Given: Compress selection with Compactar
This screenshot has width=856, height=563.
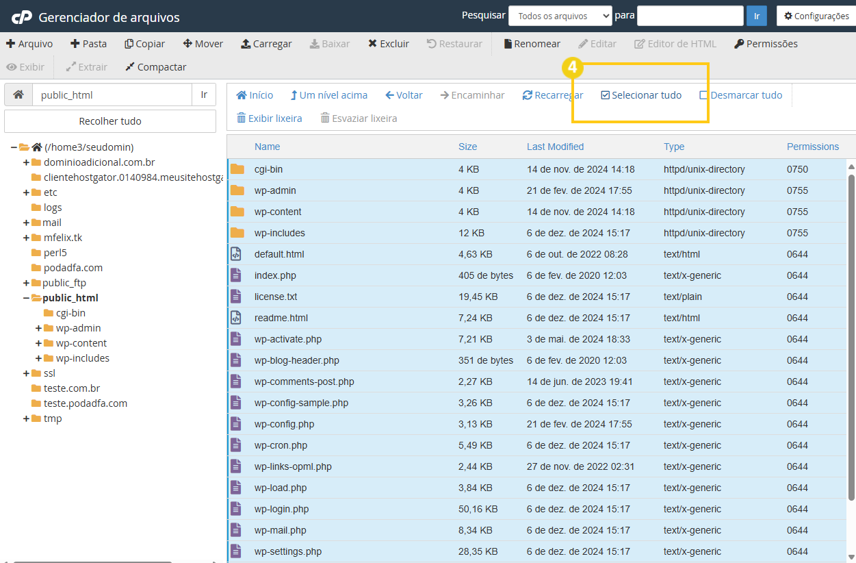Looking at the screenshot, I should [156, 67].
